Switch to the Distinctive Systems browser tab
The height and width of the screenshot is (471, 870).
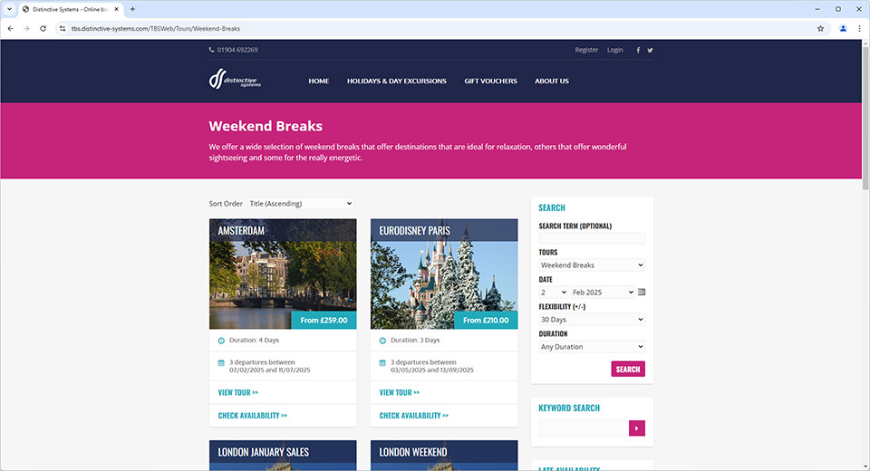click(70, 9)
